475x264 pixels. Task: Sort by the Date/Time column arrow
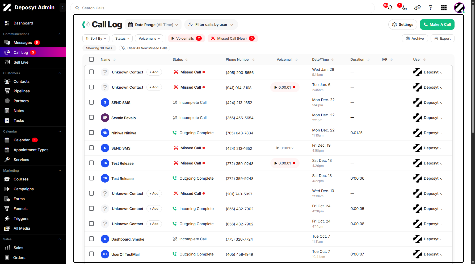pos(333,60)
